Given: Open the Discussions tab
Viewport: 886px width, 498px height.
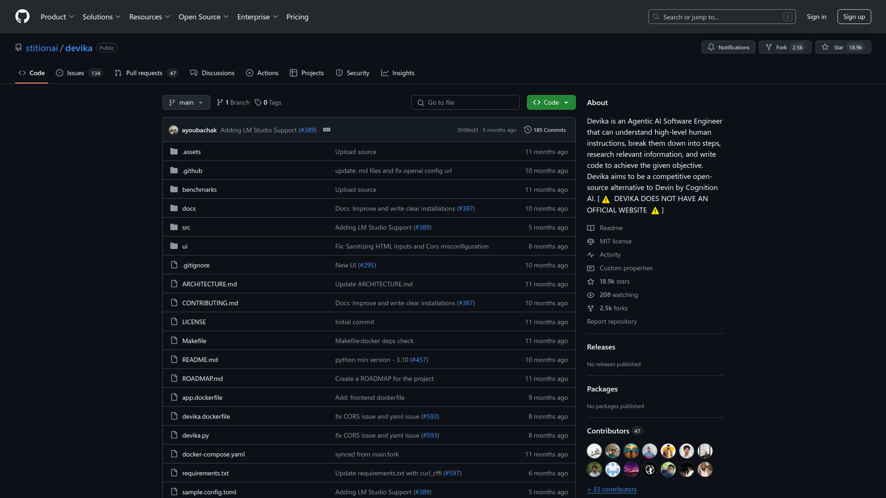Looking at the screenshot, I should point(212,73).
